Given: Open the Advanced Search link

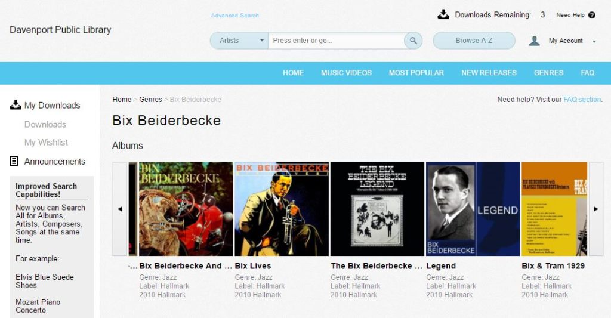Looking at the screenshot, I should pyautogui.click(x=235, y=15).
